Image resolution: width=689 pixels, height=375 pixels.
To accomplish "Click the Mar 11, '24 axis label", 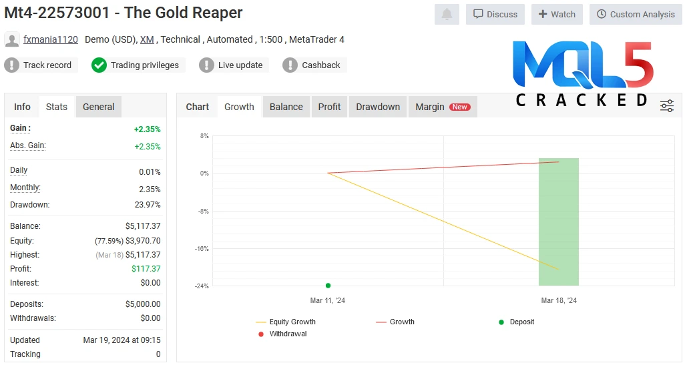I will click(x=327, y=300).
